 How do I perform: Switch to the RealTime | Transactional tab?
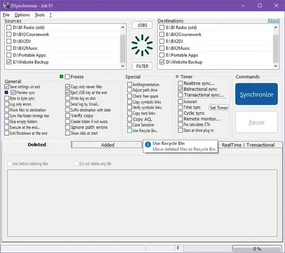[248, 145]
